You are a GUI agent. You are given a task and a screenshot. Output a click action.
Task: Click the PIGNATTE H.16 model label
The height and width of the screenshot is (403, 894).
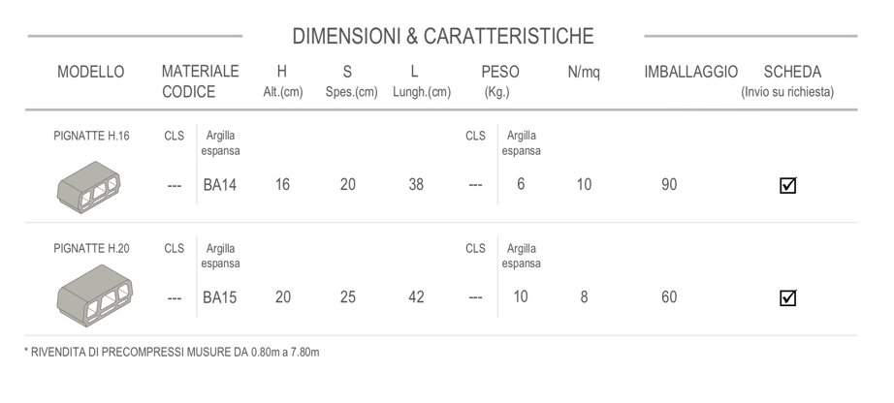pyautogui.click(x=91, y=136)
